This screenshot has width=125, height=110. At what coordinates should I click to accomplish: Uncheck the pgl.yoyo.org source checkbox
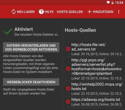click(68, 69)
